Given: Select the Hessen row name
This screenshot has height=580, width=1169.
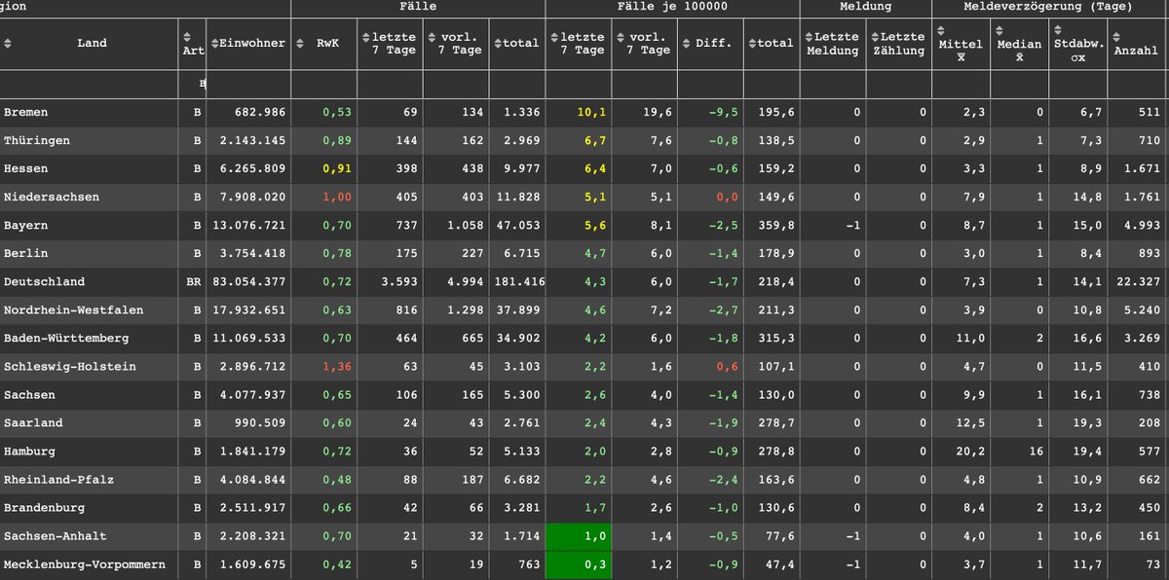Looking at the screenshot, I should (25, 169).
